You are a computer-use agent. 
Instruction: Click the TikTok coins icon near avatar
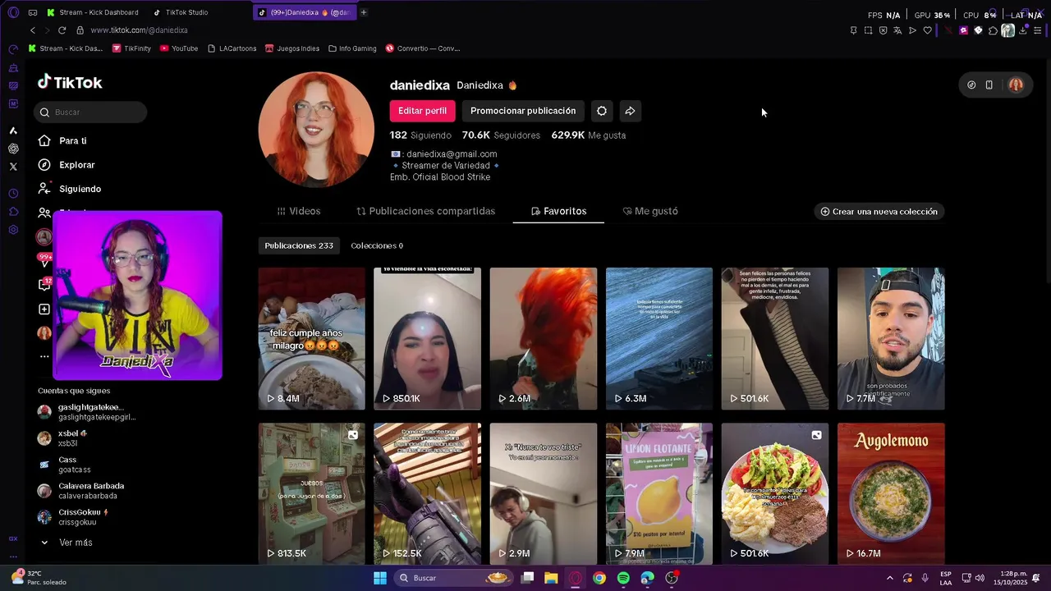coord(971,85)
